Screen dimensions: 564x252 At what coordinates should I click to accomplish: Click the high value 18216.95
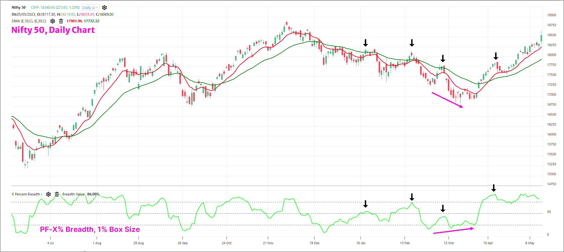coord(68,14)
